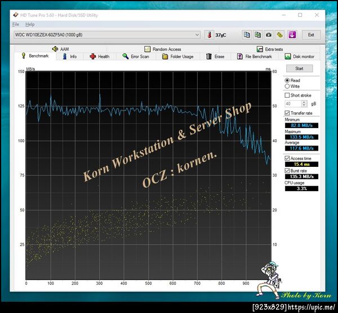The image size is (338, 313).
Task: Click the Exit button
Action: tap(311, 35)
